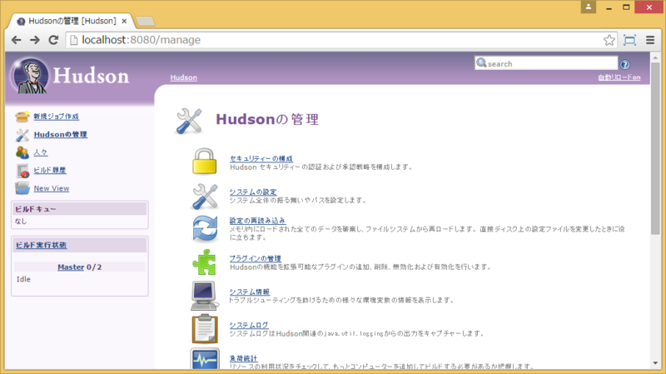The height and width of the screenshot is (374, 666).
Task: Open the プラグインの管理 link
Action: [256, 258]
